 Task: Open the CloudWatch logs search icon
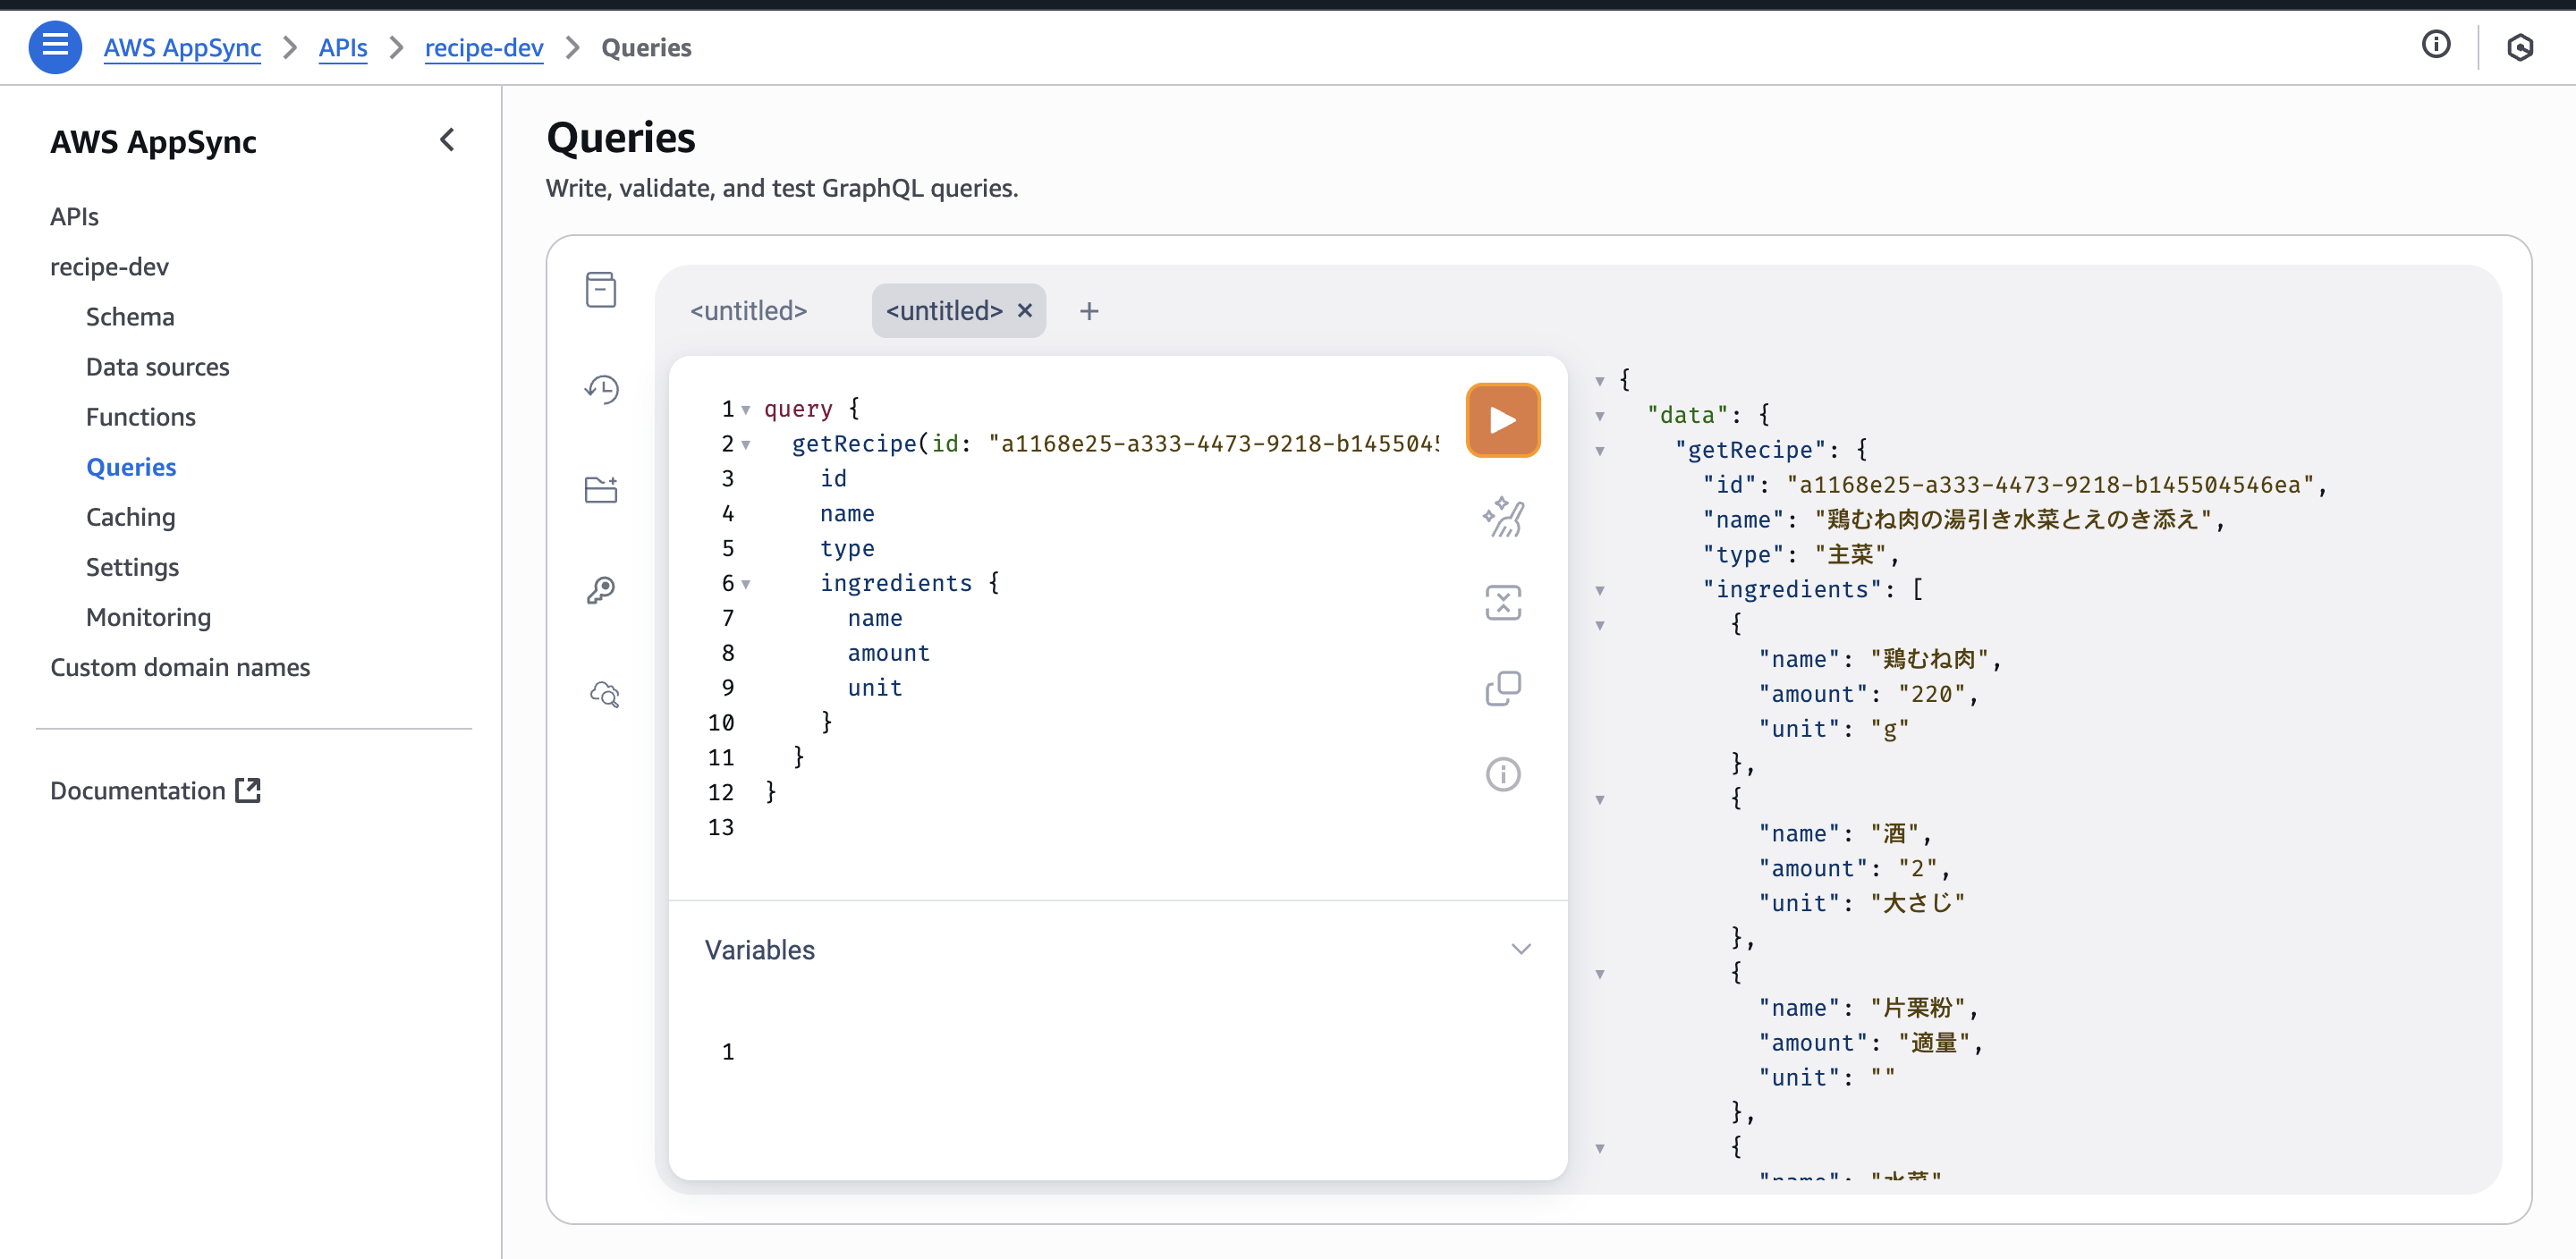pyautogui.click(x=604, y=693)
